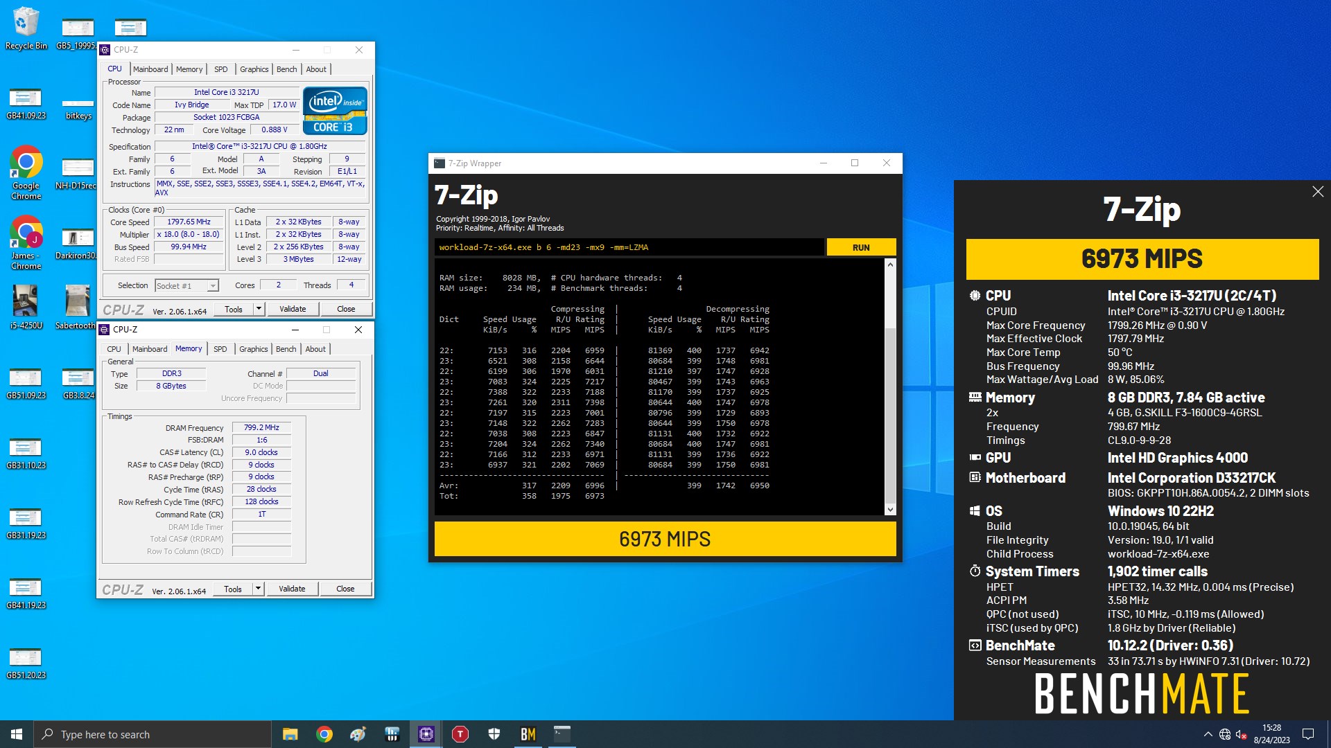Click the 6973 MIPS result bar in 7-Zip Wrapper
This screenshot has height=748, width=1331.
pos(665,539)
